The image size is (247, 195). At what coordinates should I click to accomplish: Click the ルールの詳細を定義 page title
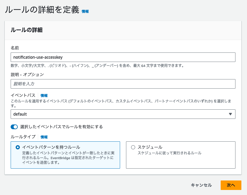42,10
